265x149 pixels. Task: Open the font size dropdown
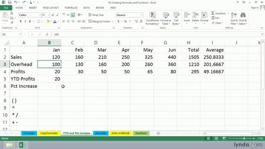49,15
